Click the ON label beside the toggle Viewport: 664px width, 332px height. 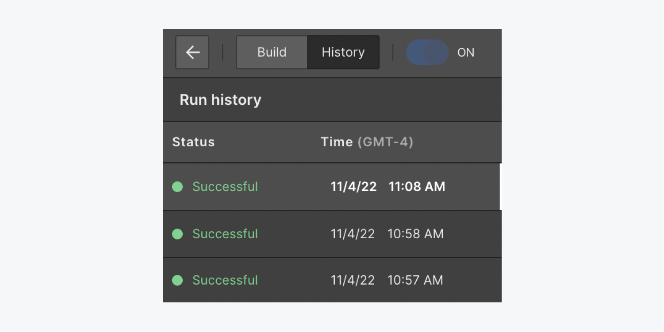click(x=465, y=53)
